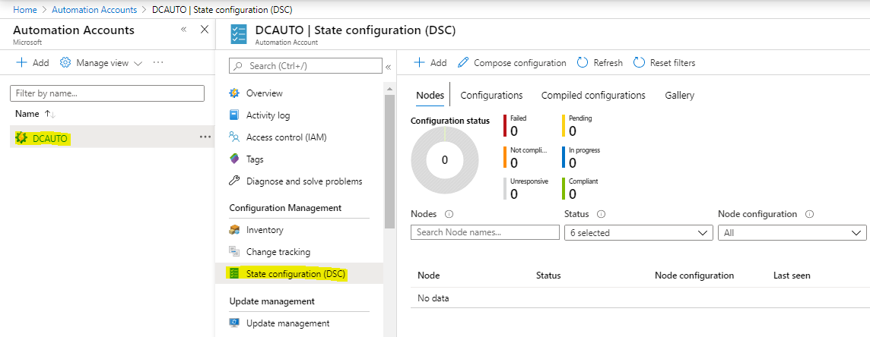Open the Node configuration All dropdown
Screen dimensions: 870x337
pyautogui.click(x=792, y=233)
